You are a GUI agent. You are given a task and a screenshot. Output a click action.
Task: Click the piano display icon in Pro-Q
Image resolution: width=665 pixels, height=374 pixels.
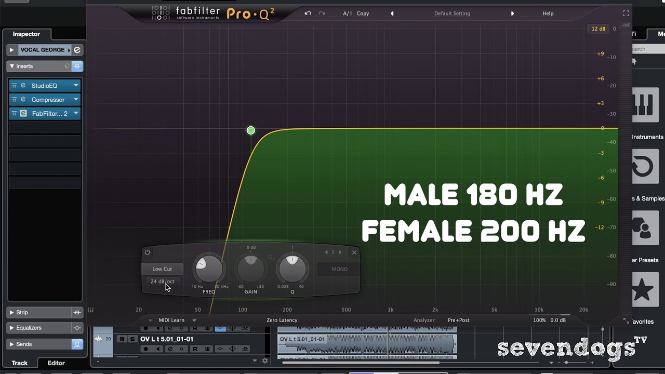90,310
